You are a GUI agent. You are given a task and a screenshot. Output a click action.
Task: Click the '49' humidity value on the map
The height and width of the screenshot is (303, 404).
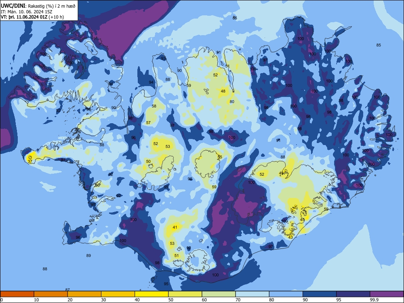tap(281, 173)
